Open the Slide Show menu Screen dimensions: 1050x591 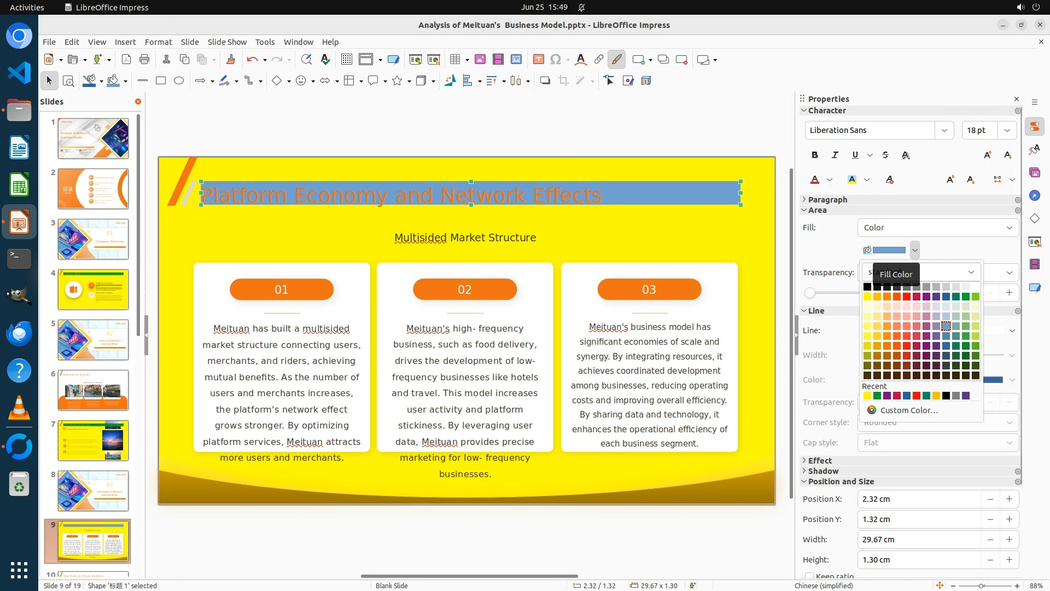click(x=227, y=42)
